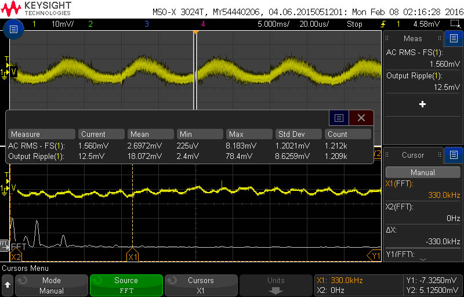
Task: Click the Cursors Menu title
Action: tap(26, 269)
